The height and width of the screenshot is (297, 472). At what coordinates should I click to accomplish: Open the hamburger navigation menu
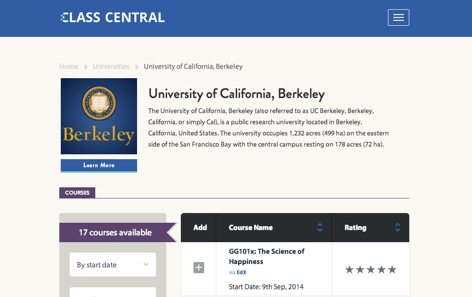click(399, 17)
